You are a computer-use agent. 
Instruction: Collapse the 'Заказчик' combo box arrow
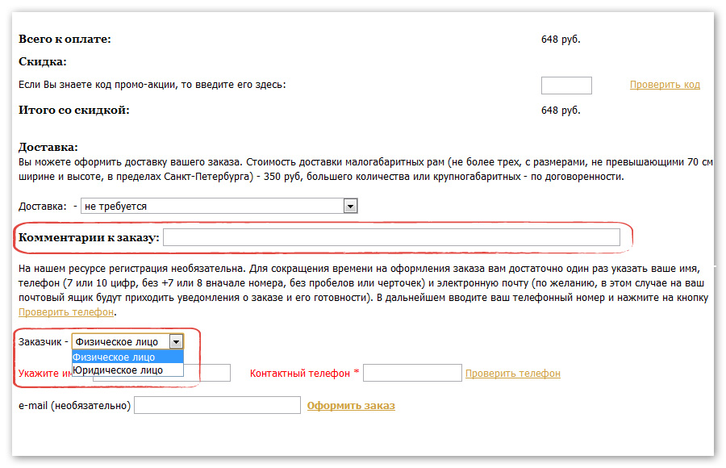tap(176, 342)
